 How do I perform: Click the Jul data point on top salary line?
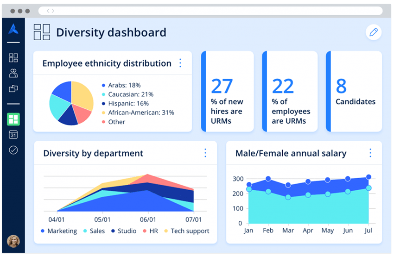tap(369, 177)
